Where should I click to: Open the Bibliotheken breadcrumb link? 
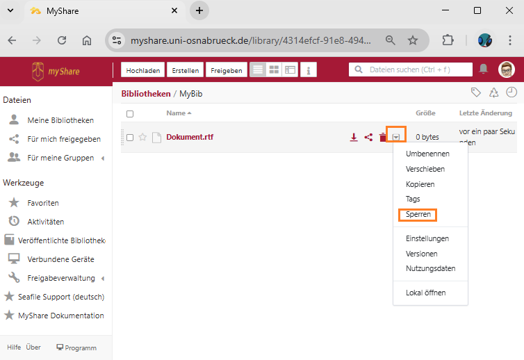click(x=146, y=94)
